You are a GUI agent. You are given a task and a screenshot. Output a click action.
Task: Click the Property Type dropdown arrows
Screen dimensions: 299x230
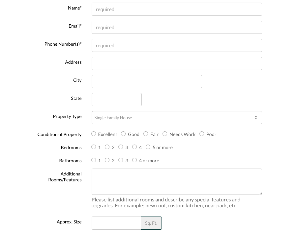(x=256, y=118)
